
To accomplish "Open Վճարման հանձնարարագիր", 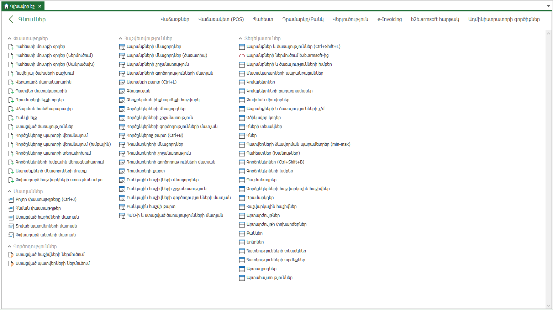I will (x=44, y=109).
